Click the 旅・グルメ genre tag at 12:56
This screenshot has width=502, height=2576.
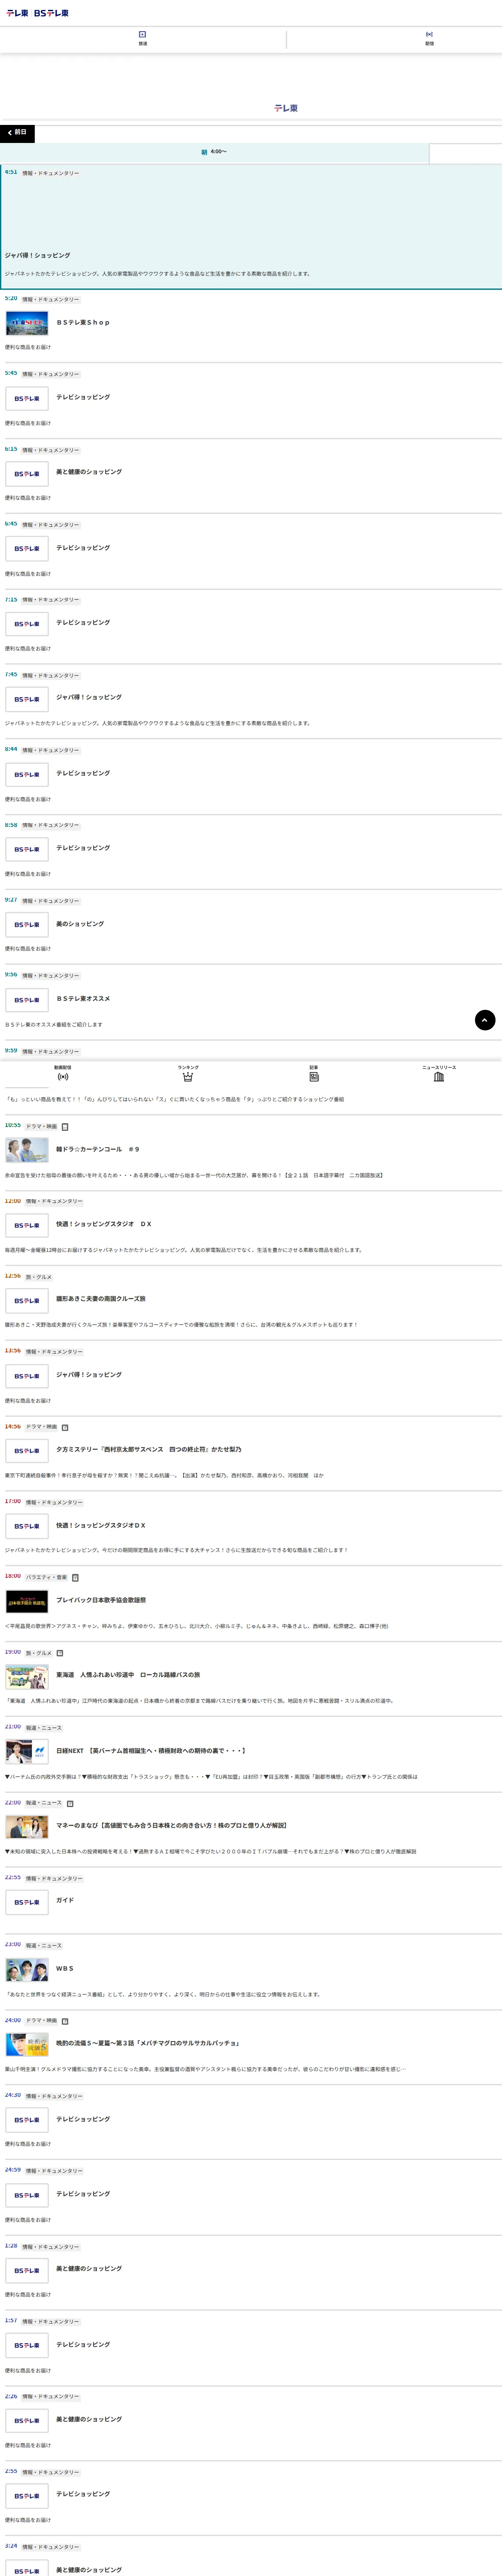click(x=39, y=1277)
